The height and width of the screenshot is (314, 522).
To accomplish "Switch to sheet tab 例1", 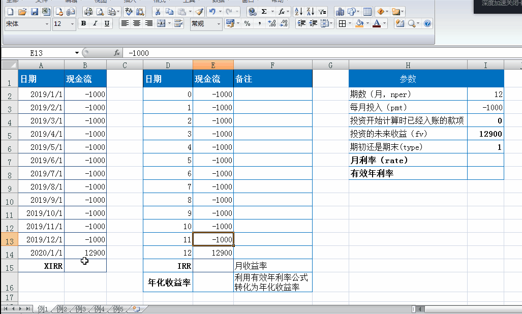I will tap(43, 309).
